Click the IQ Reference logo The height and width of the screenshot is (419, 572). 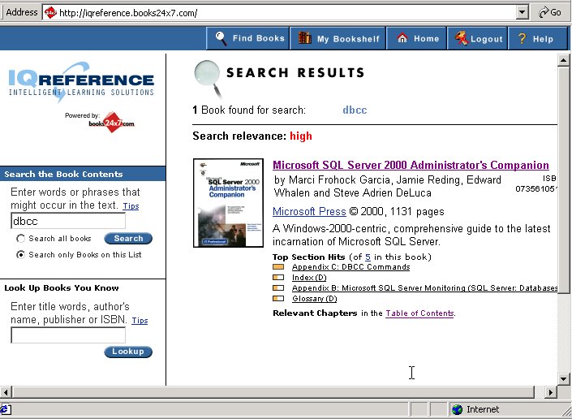point(81,81)
